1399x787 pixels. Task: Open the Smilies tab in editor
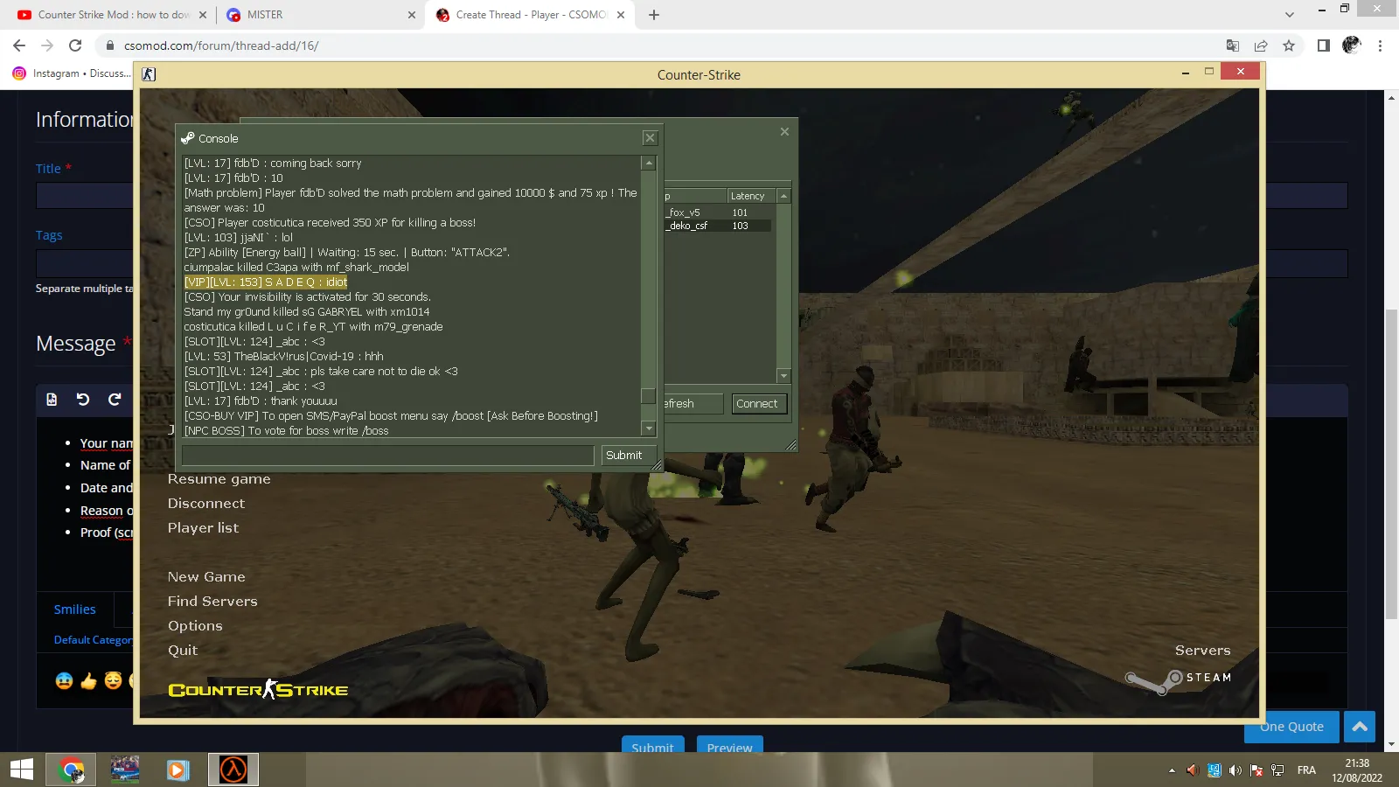(x=75, y=609)
